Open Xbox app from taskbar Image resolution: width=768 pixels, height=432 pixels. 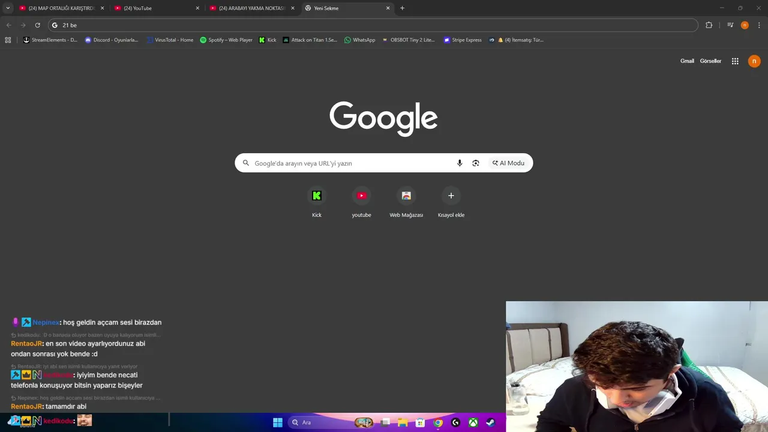coord(473,422)
